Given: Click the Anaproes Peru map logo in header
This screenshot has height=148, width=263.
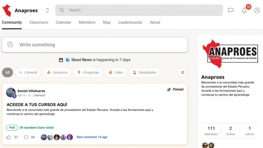Looking at the screenshot, I should (x=7, y=10).
